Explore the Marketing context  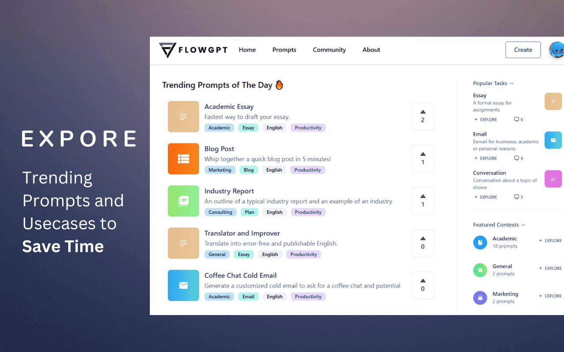[550, 296]
